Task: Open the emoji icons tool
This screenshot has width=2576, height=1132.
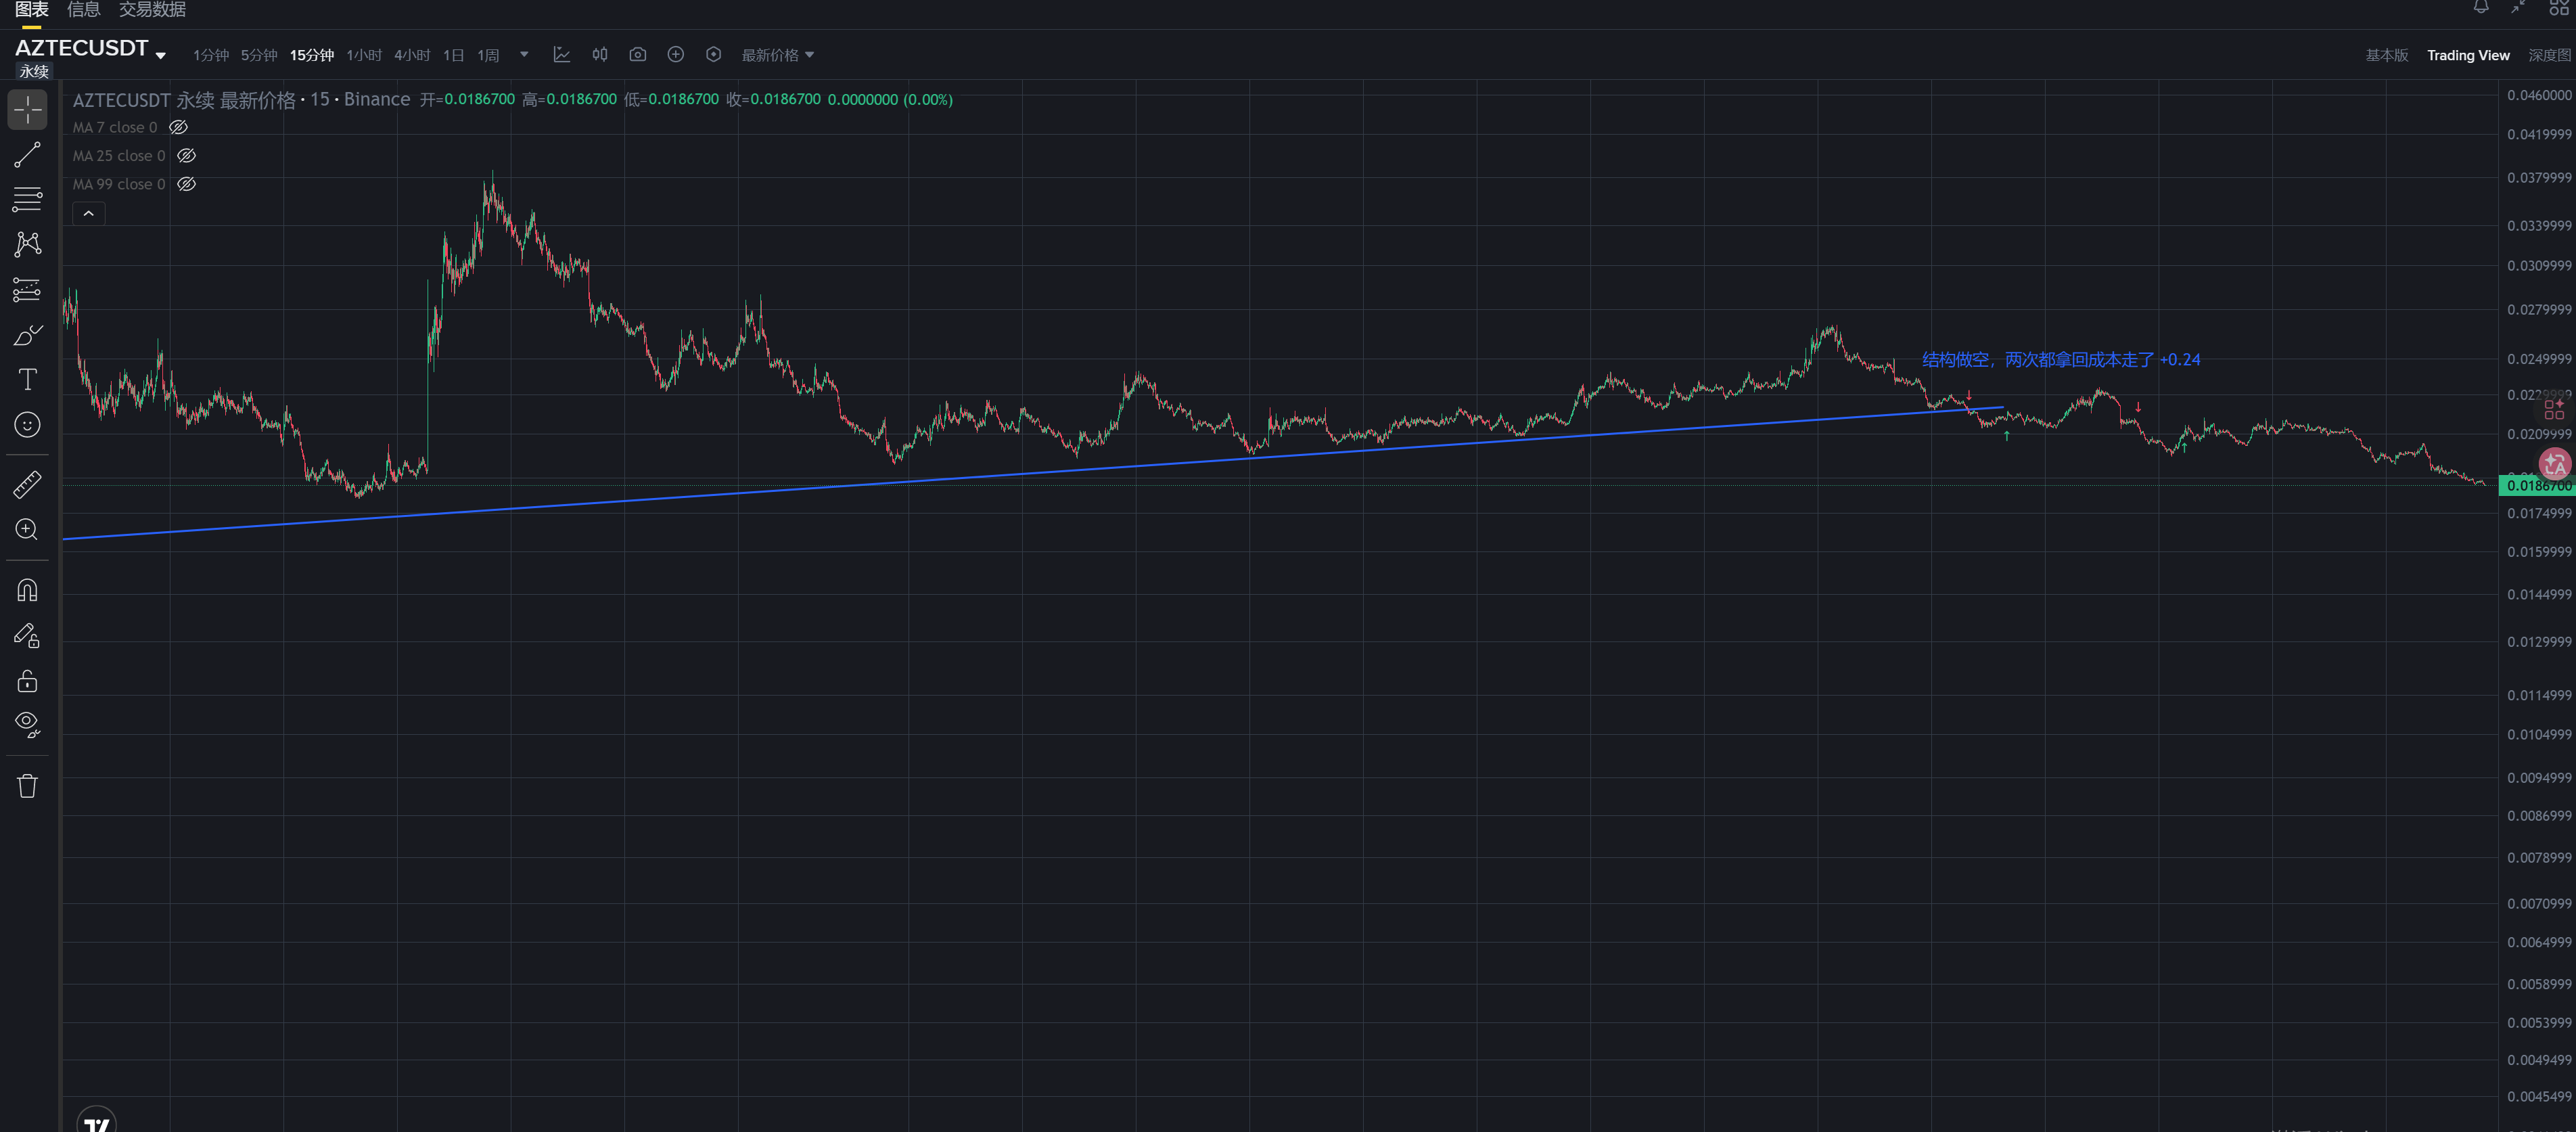Action: coord(27,425)
